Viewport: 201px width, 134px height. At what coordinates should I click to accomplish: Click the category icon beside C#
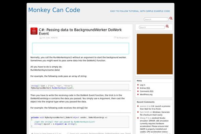[41, 38]
